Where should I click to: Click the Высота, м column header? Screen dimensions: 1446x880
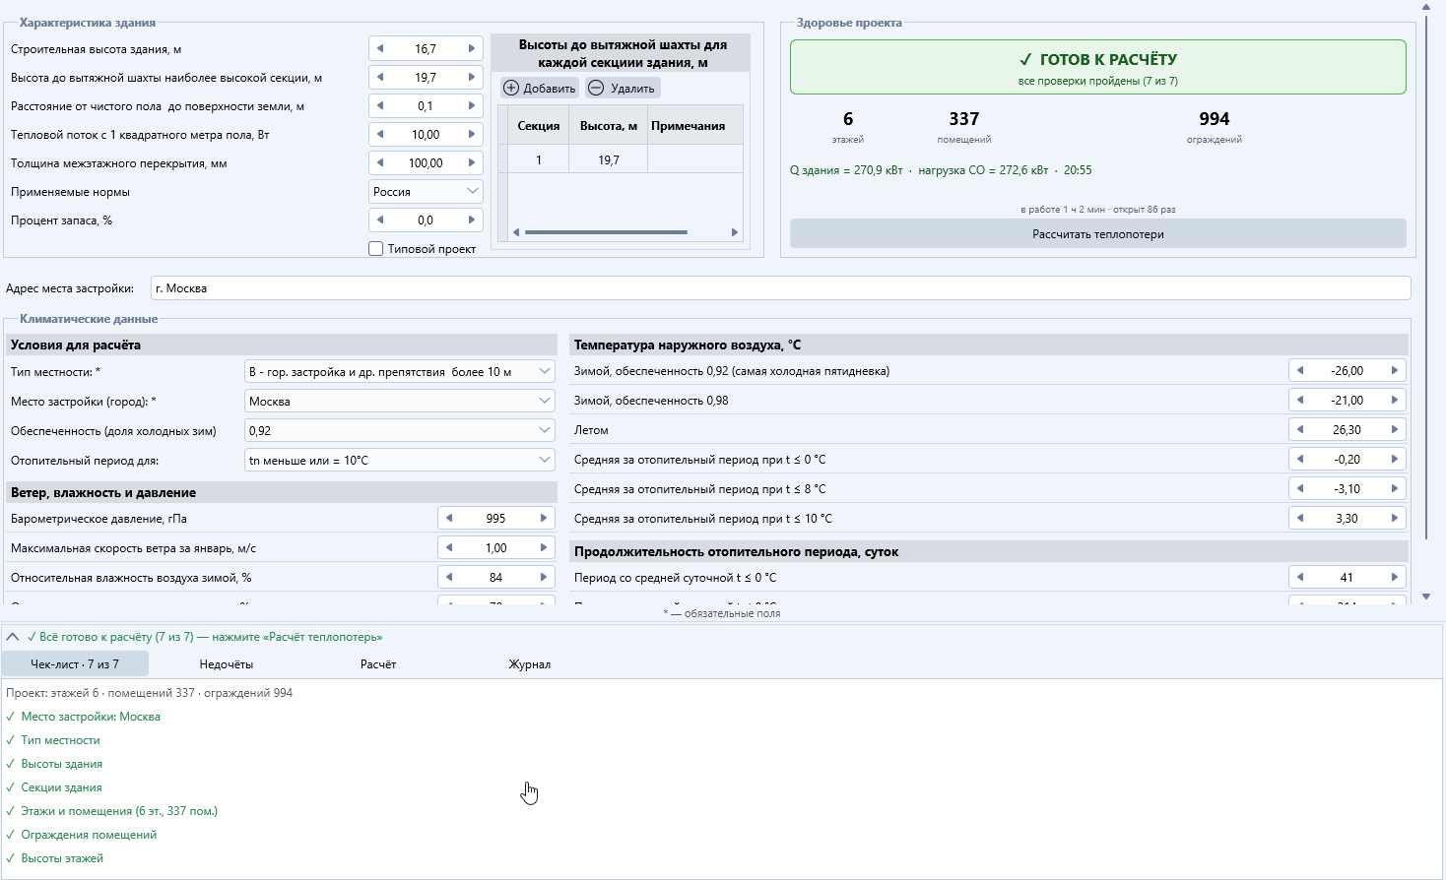[609, 126]
